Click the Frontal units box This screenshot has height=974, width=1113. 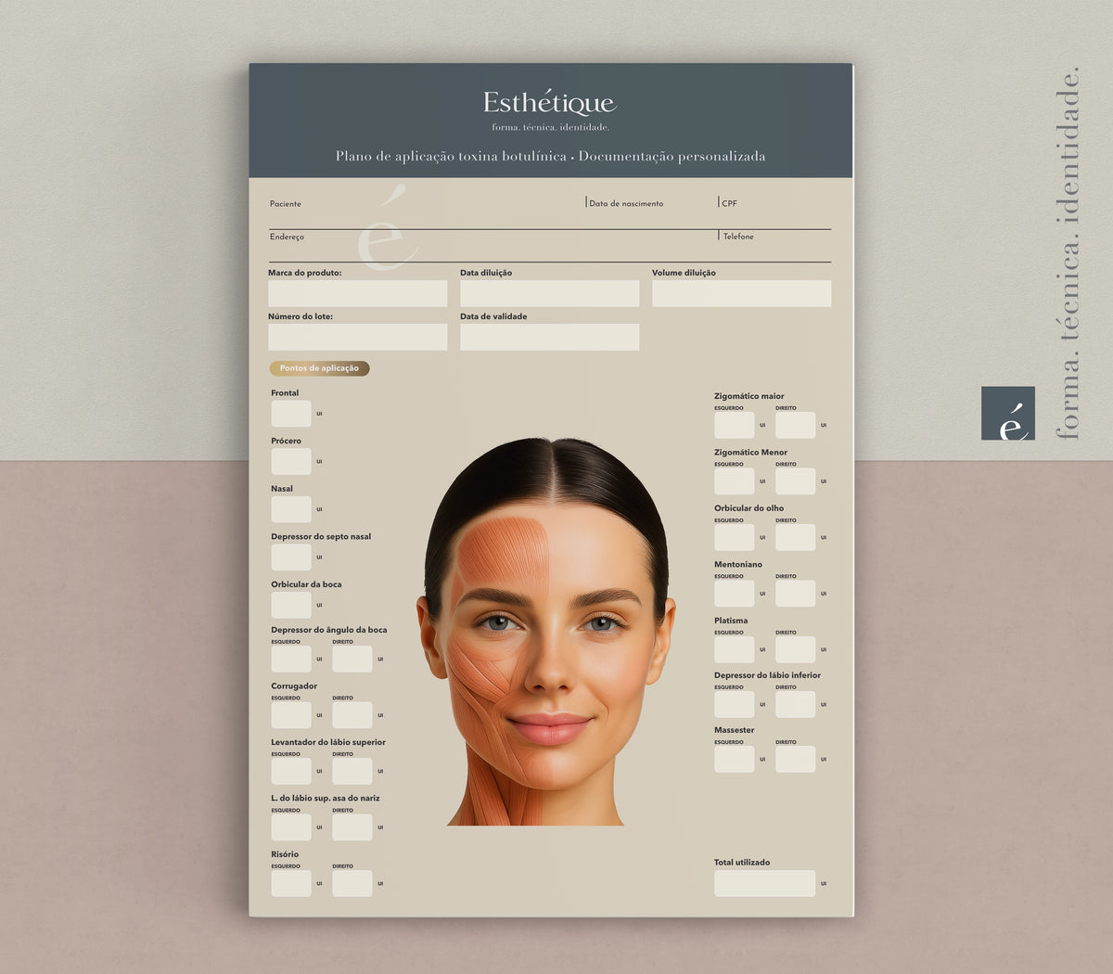tap(291, 414)
